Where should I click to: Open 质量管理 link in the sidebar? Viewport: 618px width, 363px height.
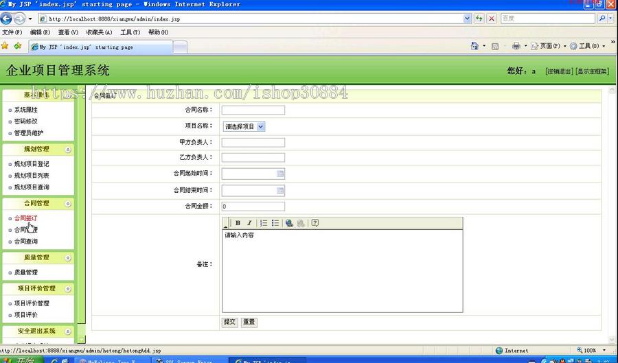25,272
